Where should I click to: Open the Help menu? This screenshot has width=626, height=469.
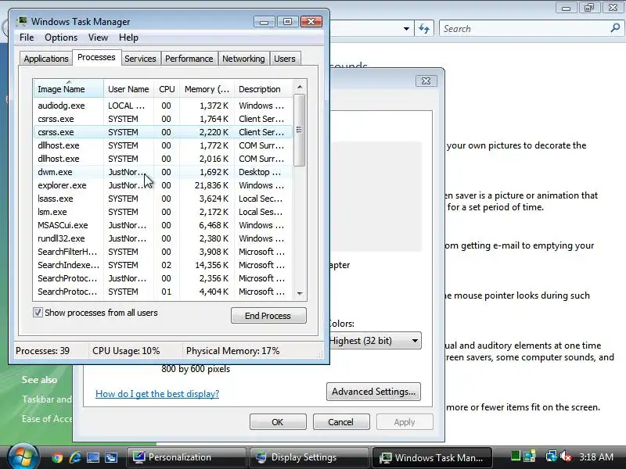(x=128, y=38)
